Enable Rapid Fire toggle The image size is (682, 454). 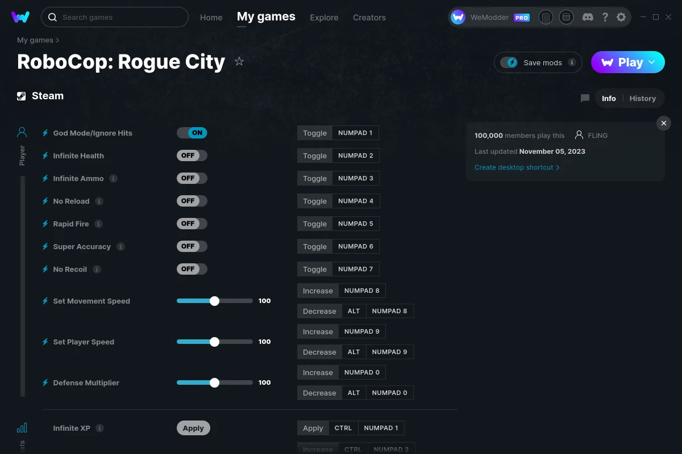tap(192, 224)
